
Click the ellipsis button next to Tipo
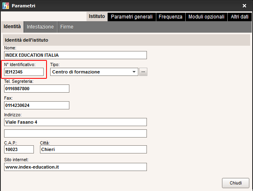coord(143,72)
